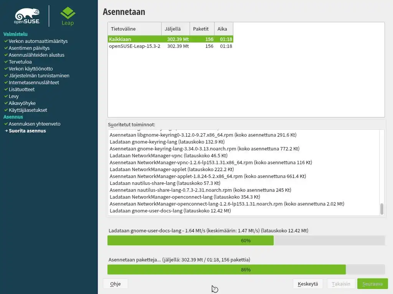Click the log list scrollbar thumb

tap(382, 209)
